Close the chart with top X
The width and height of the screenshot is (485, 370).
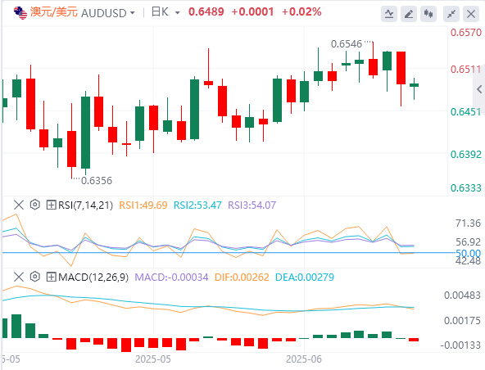(x=471, y=14)
